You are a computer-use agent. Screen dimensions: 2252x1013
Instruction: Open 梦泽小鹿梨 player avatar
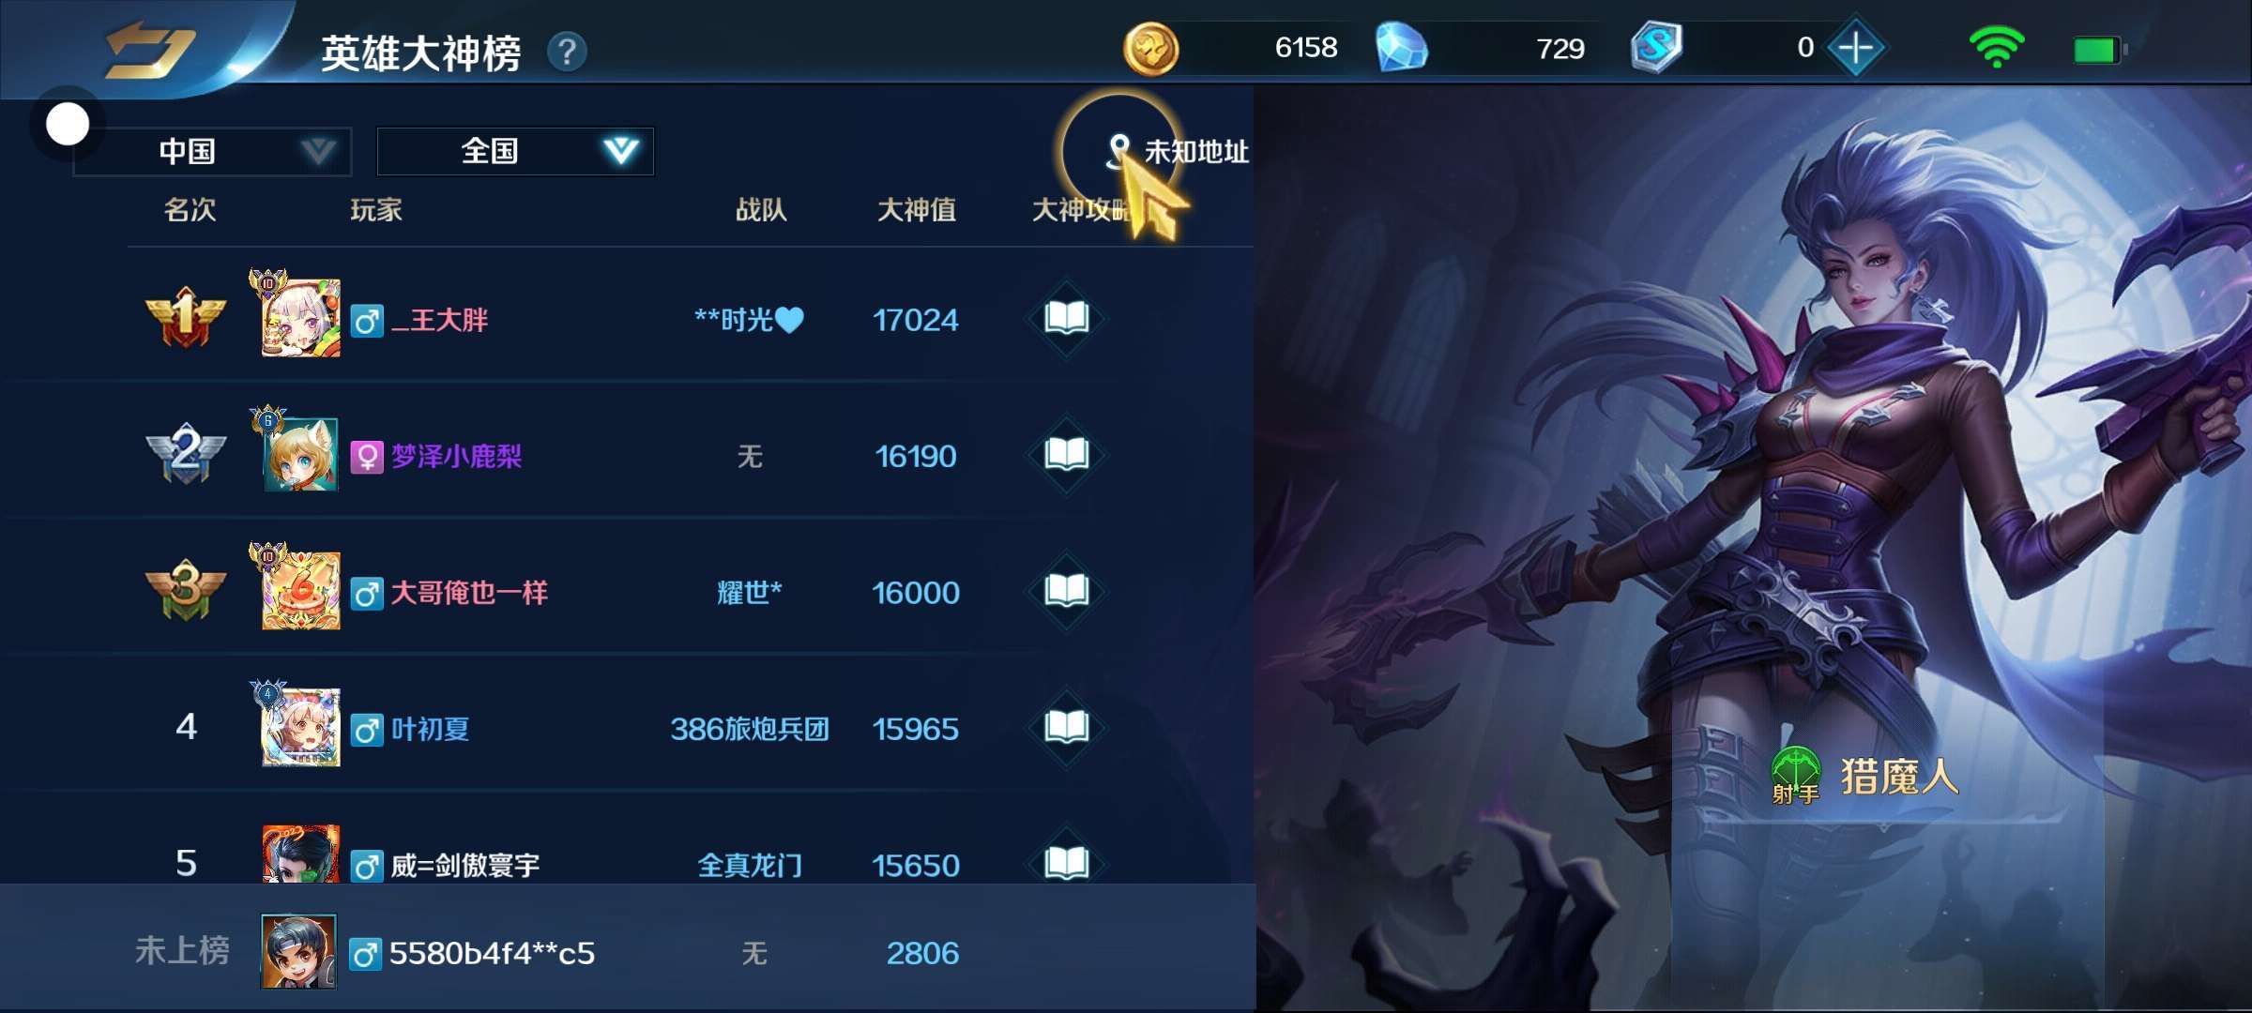299,455
